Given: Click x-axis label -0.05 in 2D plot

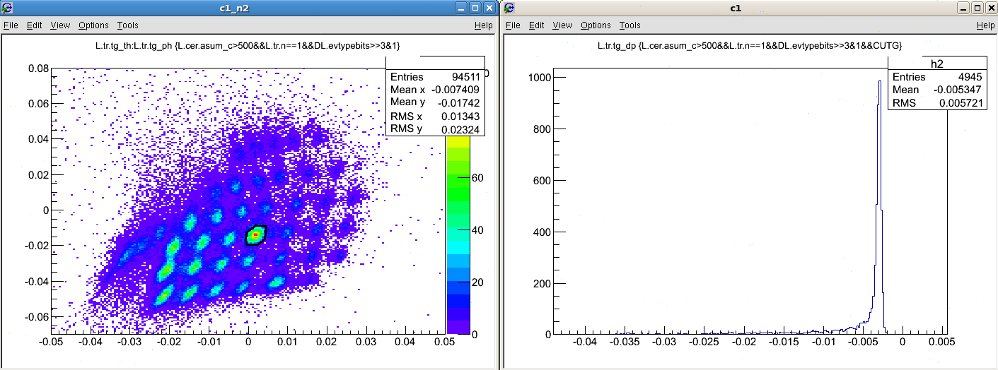Looking at the screenshot, I should tap(50, 342).
